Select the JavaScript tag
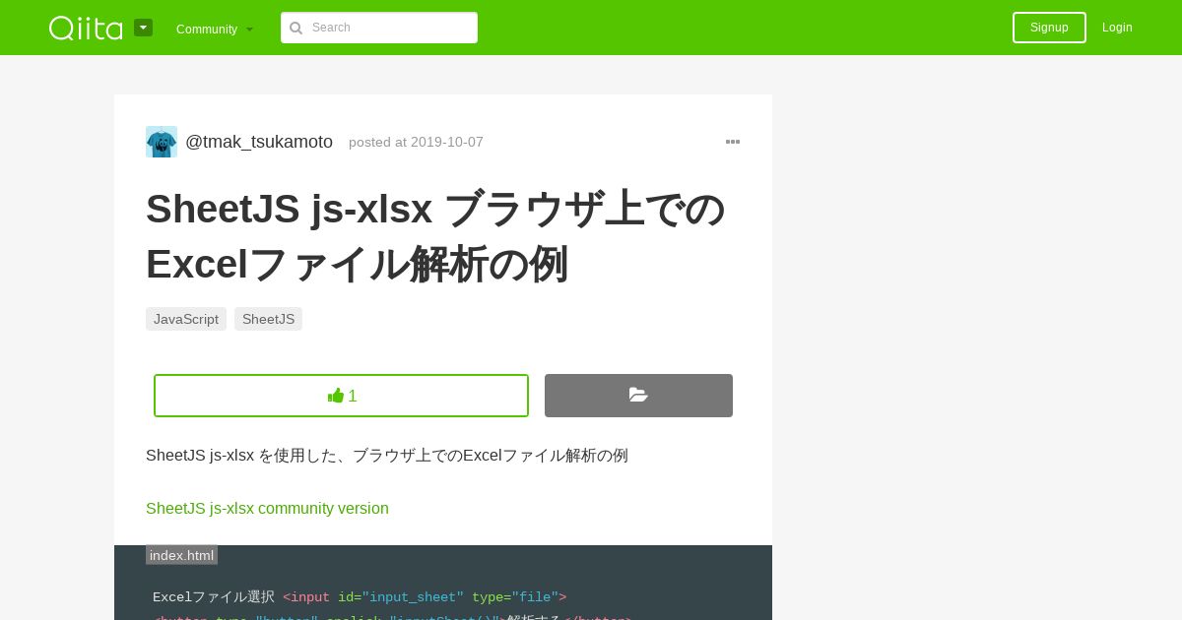Viewport: 1182px width, 620px height. point(186,319)
